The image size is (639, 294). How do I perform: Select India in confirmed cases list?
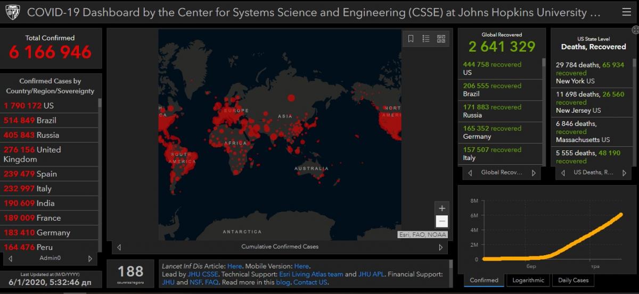[x=49, y=203]
